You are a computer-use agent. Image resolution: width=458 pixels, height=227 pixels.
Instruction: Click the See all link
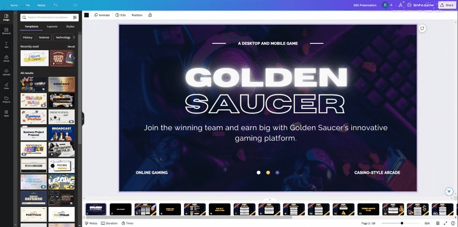pos(71,47)
